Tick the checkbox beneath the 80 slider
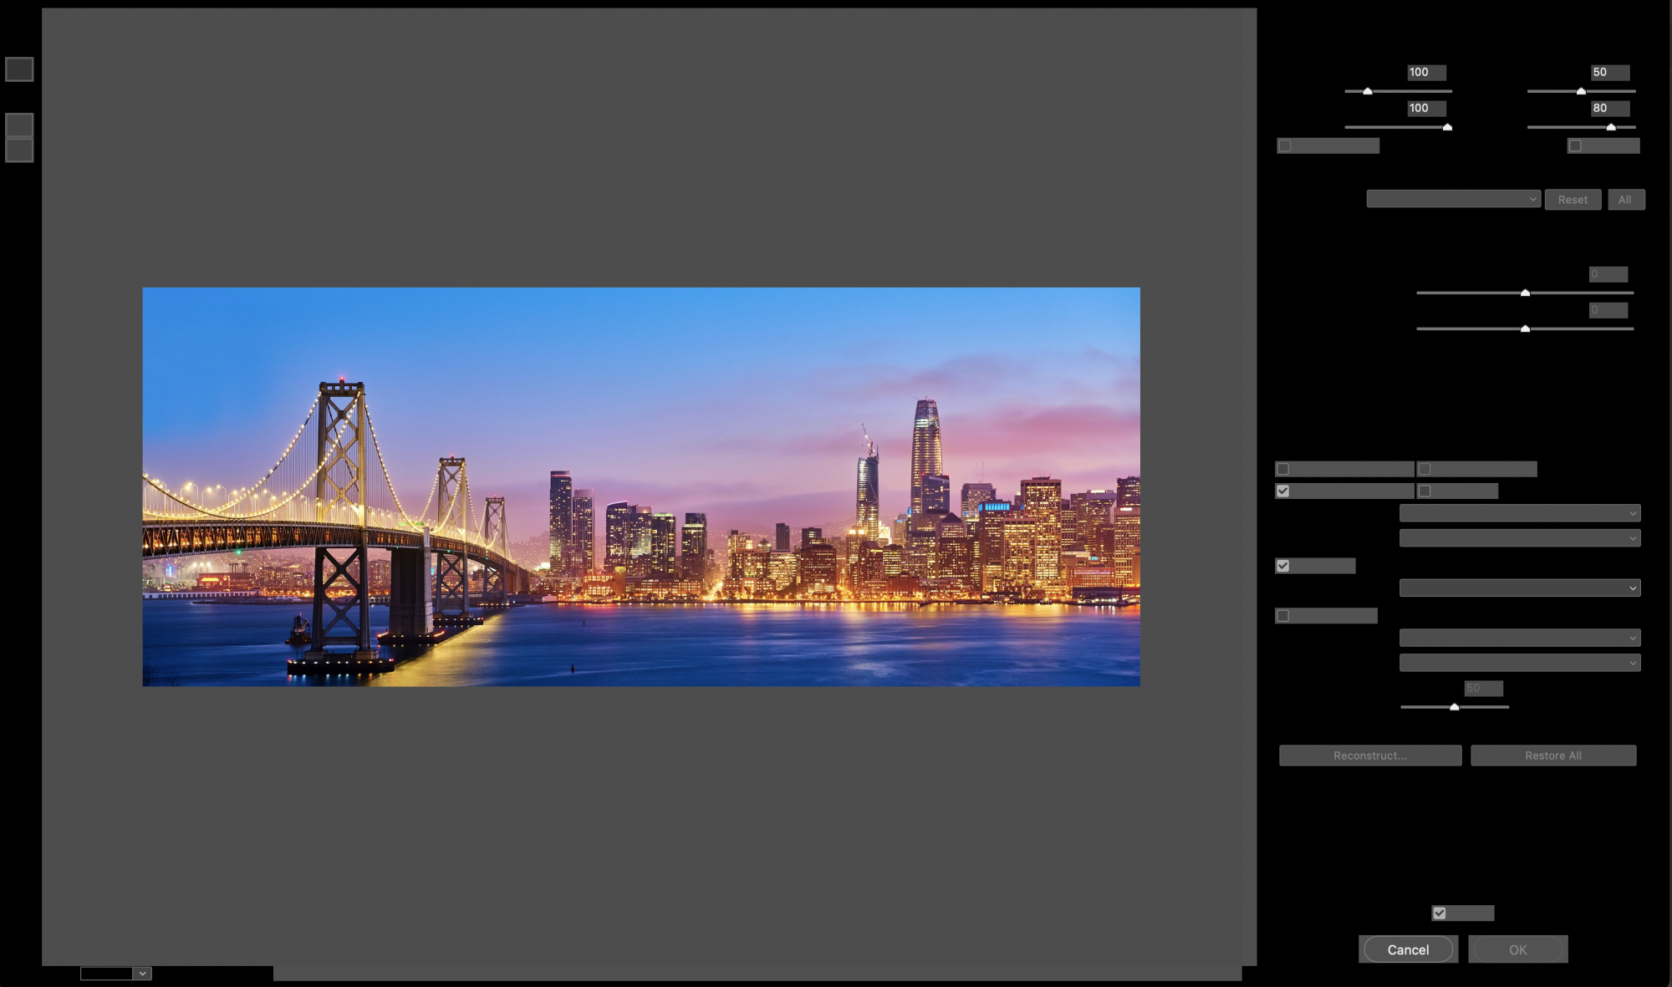Image resolution: width=1672 pixels, height=987 pixels. (1575, 145)
